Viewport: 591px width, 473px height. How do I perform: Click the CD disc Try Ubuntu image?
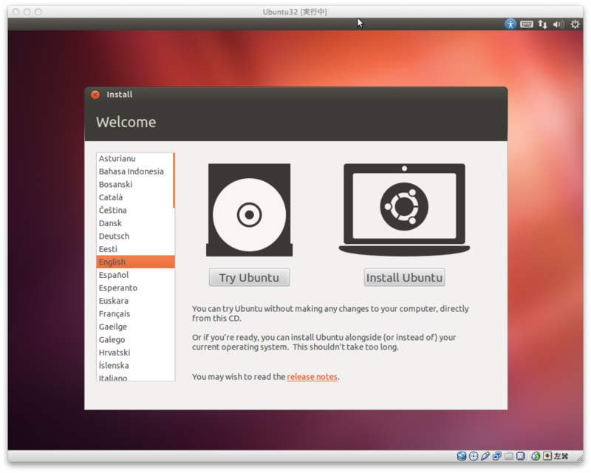[249, 210]
